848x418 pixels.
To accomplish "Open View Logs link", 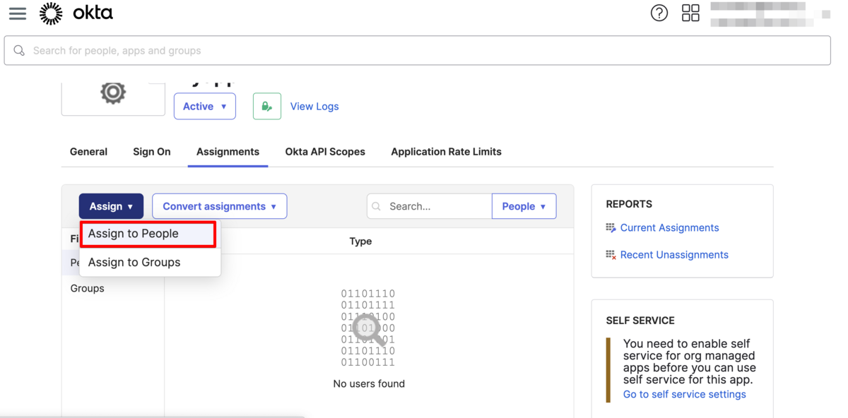I will click(314, 107).
